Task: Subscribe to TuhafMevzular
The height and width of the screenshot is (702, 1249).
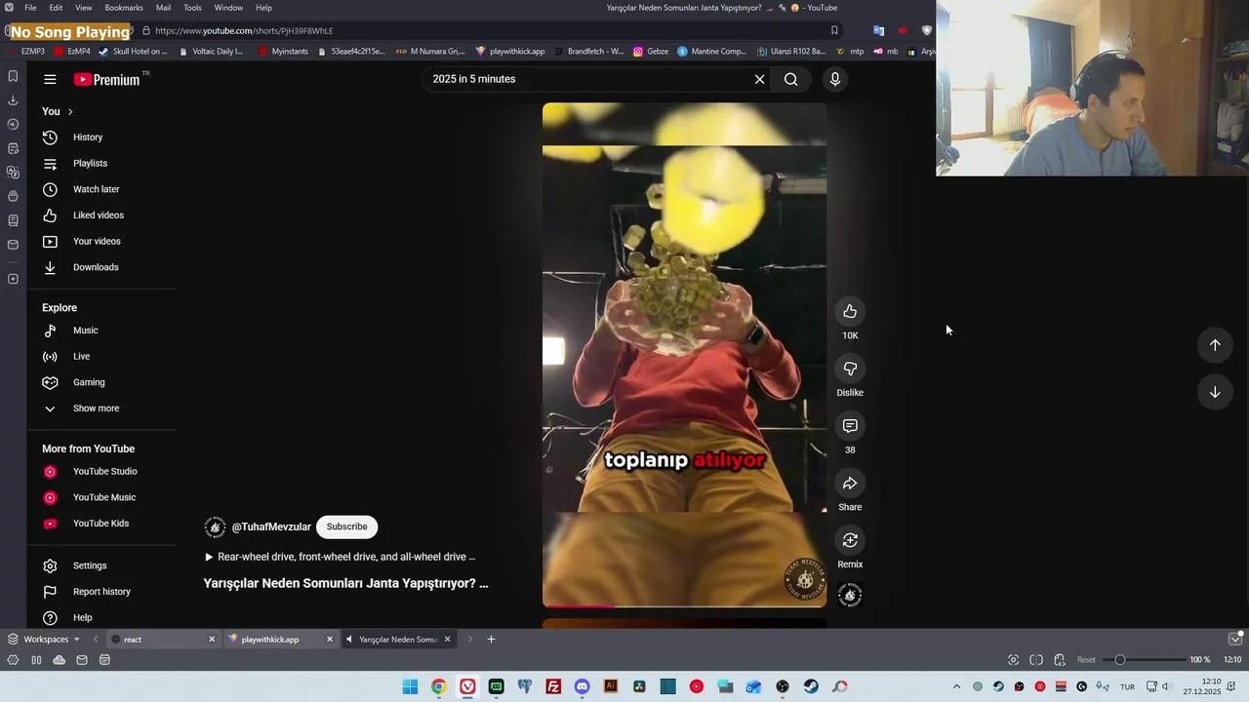Action: 346,526
